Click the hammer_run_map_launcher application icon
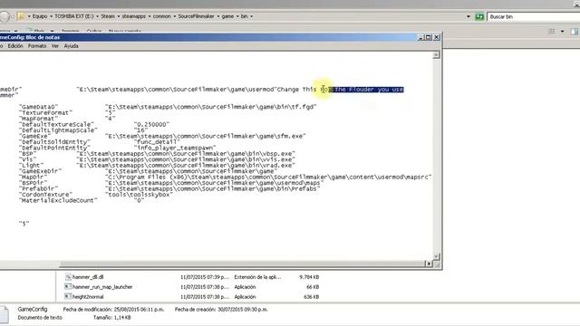The width and height of the screenshot is (580, 326). pos(68,286)
